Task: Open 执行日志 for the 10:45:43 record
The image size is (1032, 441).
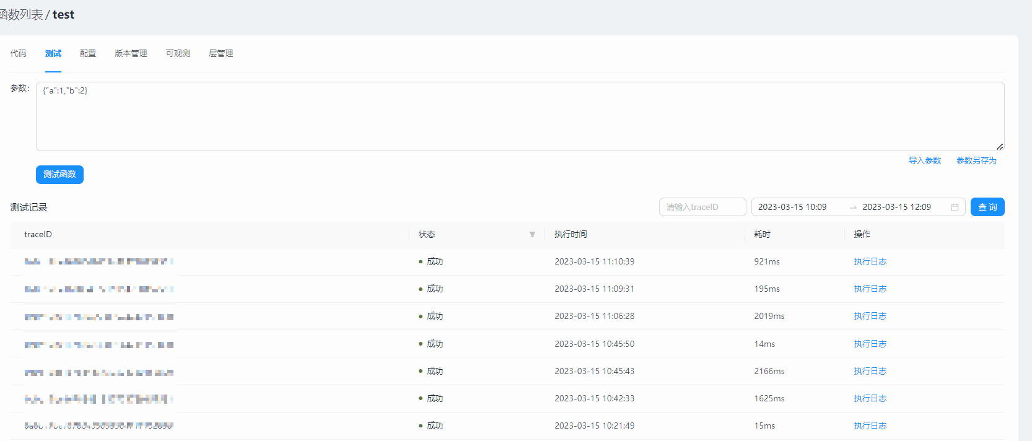Action: point(870,371)
